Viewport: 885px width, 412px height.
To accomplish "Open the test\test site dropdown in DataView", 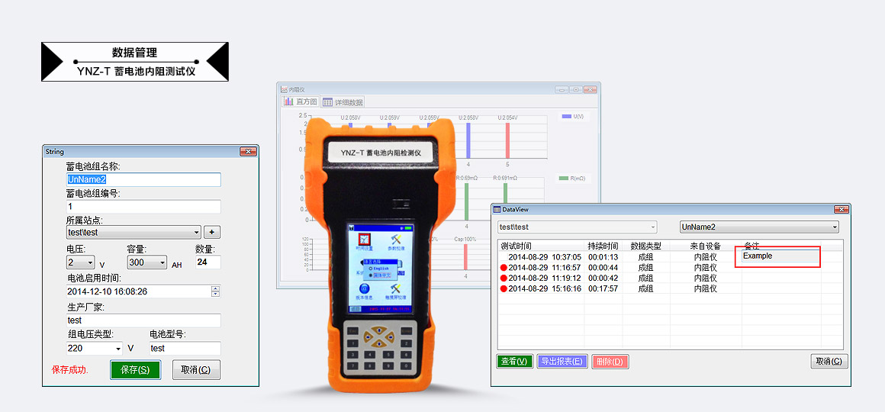I will (578, 227).
